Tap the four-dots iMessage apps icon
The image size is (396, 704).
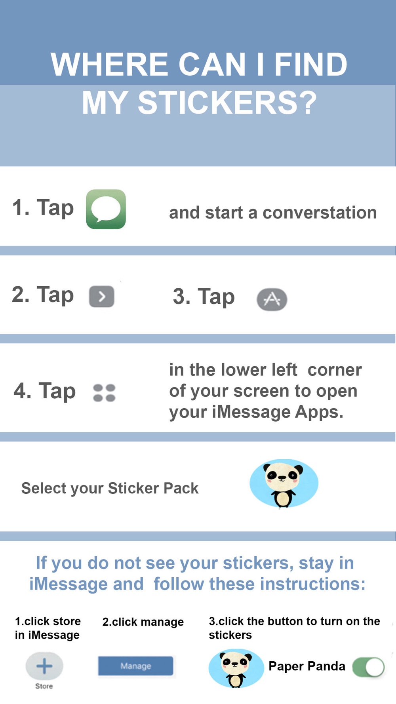pos(104,393)
